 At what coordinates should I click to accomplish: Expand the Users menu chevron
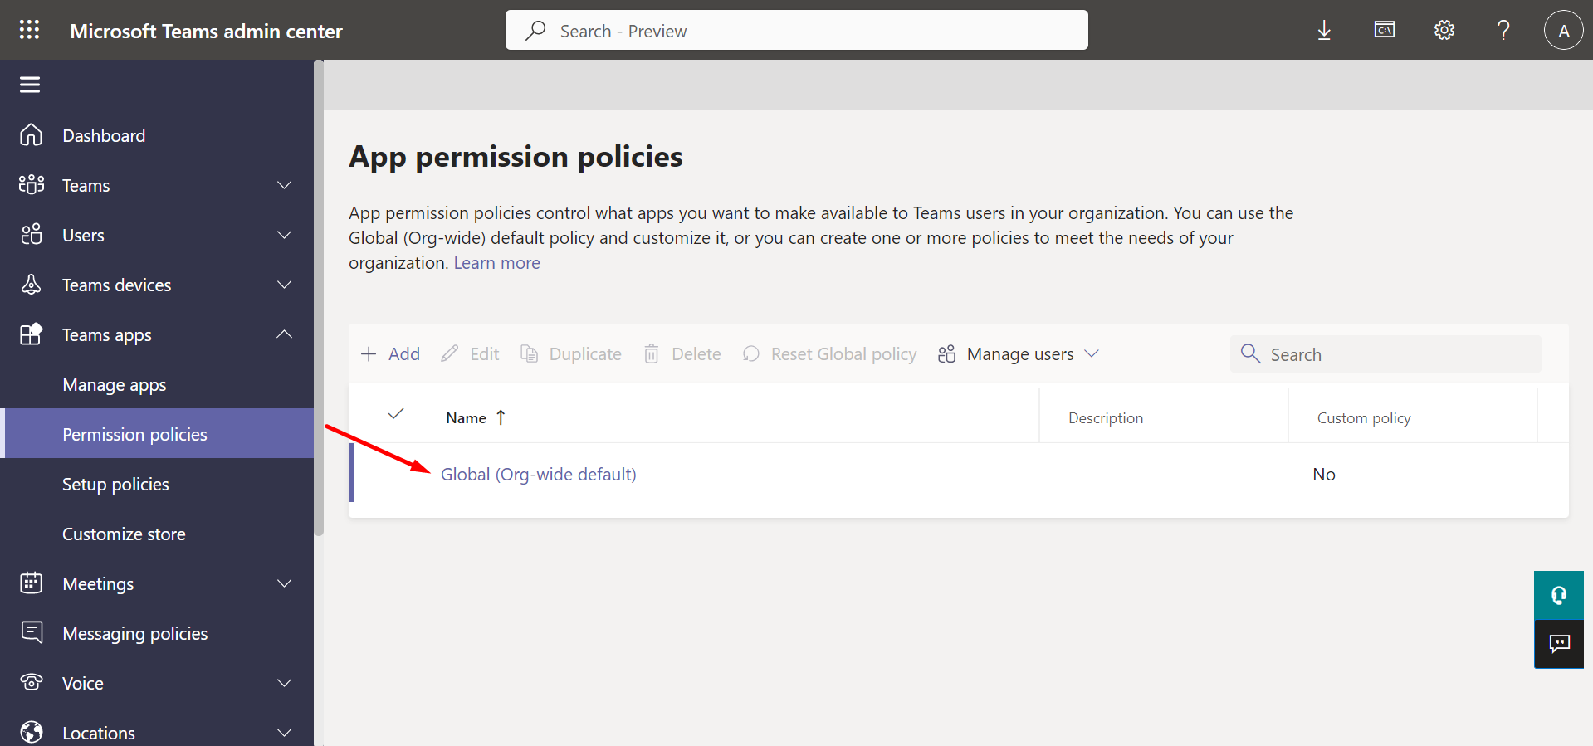[285, 235]
